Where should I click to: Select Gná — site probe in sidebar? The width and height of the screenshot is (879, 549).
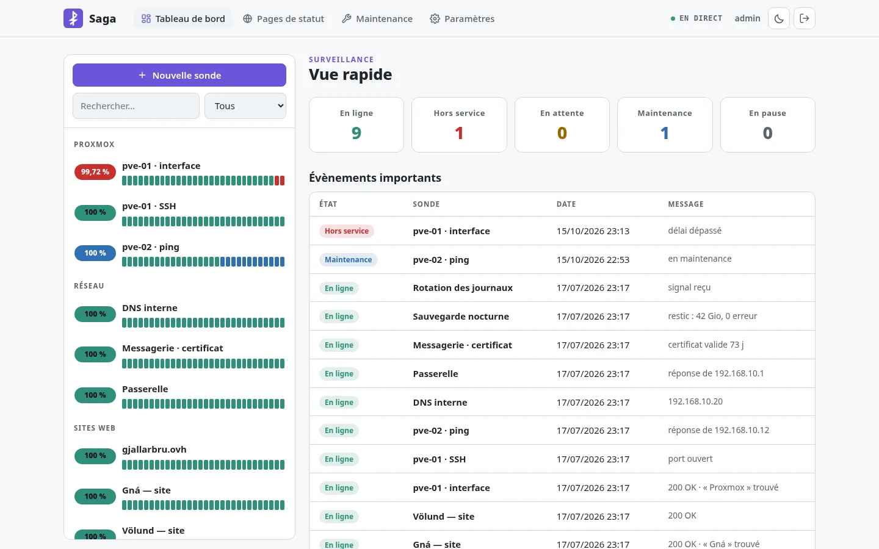[179, 498]
